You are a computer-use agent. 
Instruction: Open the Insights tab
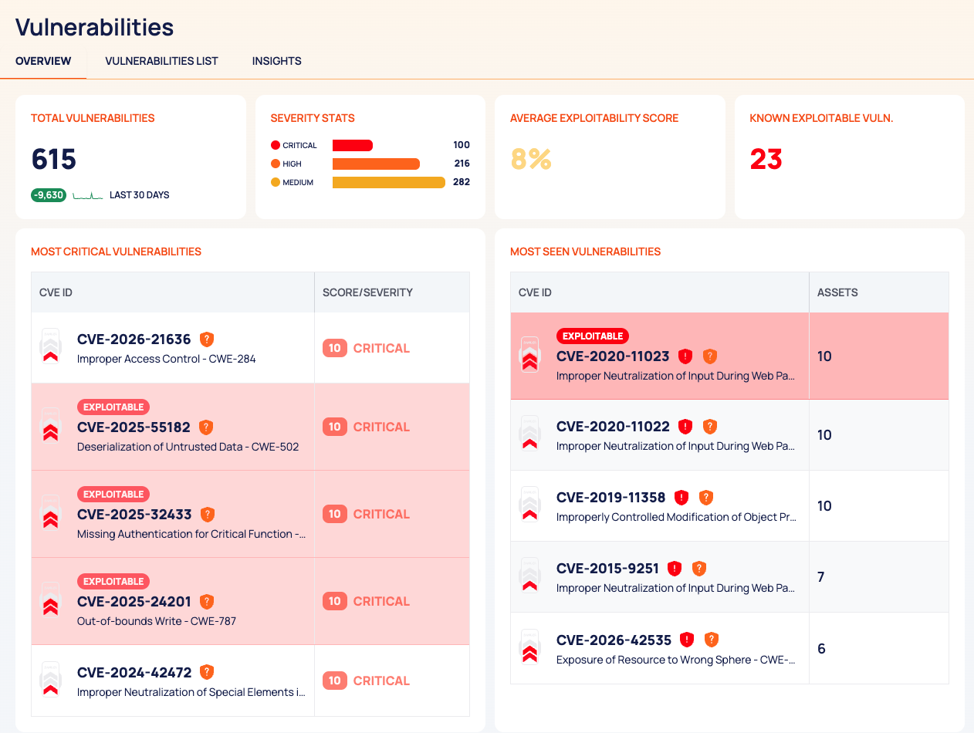point(276,61)
